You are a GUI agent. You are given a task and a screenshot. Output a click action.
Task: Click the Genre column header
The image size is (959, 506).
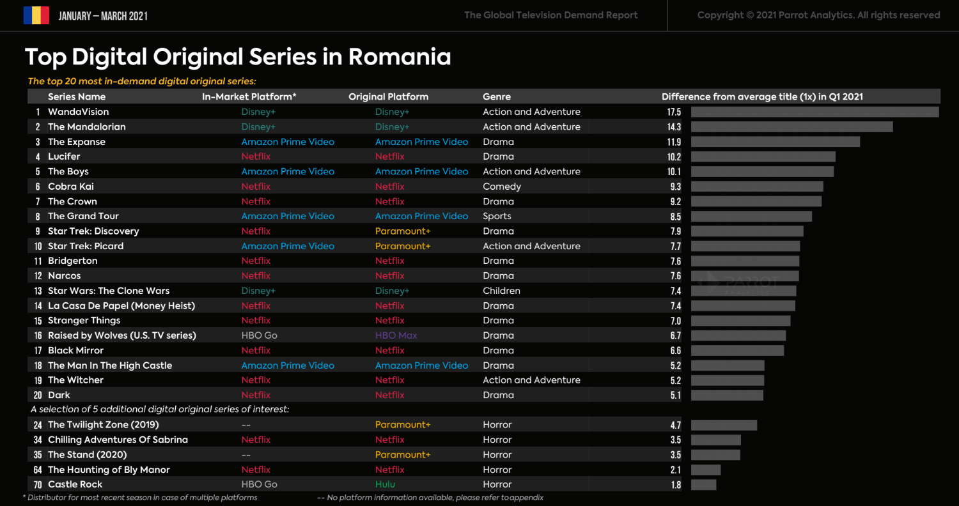coord(497,96)
